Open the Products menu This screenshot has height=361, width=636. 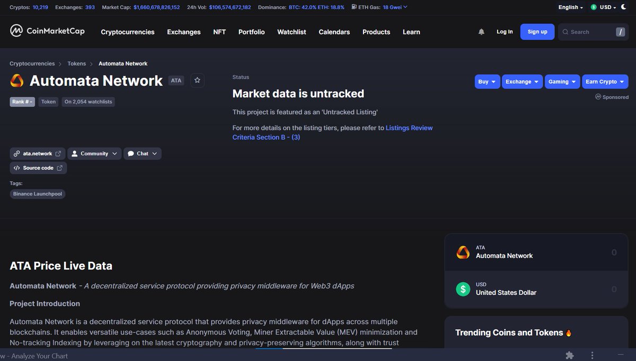pos(376,32)
